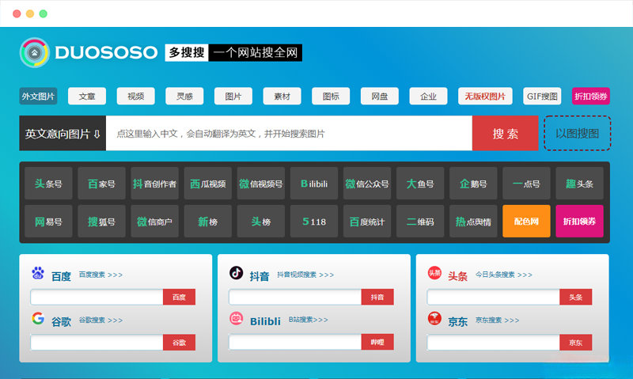Focus the main image search input field
Image resolution: width=633 pixels, height=379 pixels.
coord(289,133)
